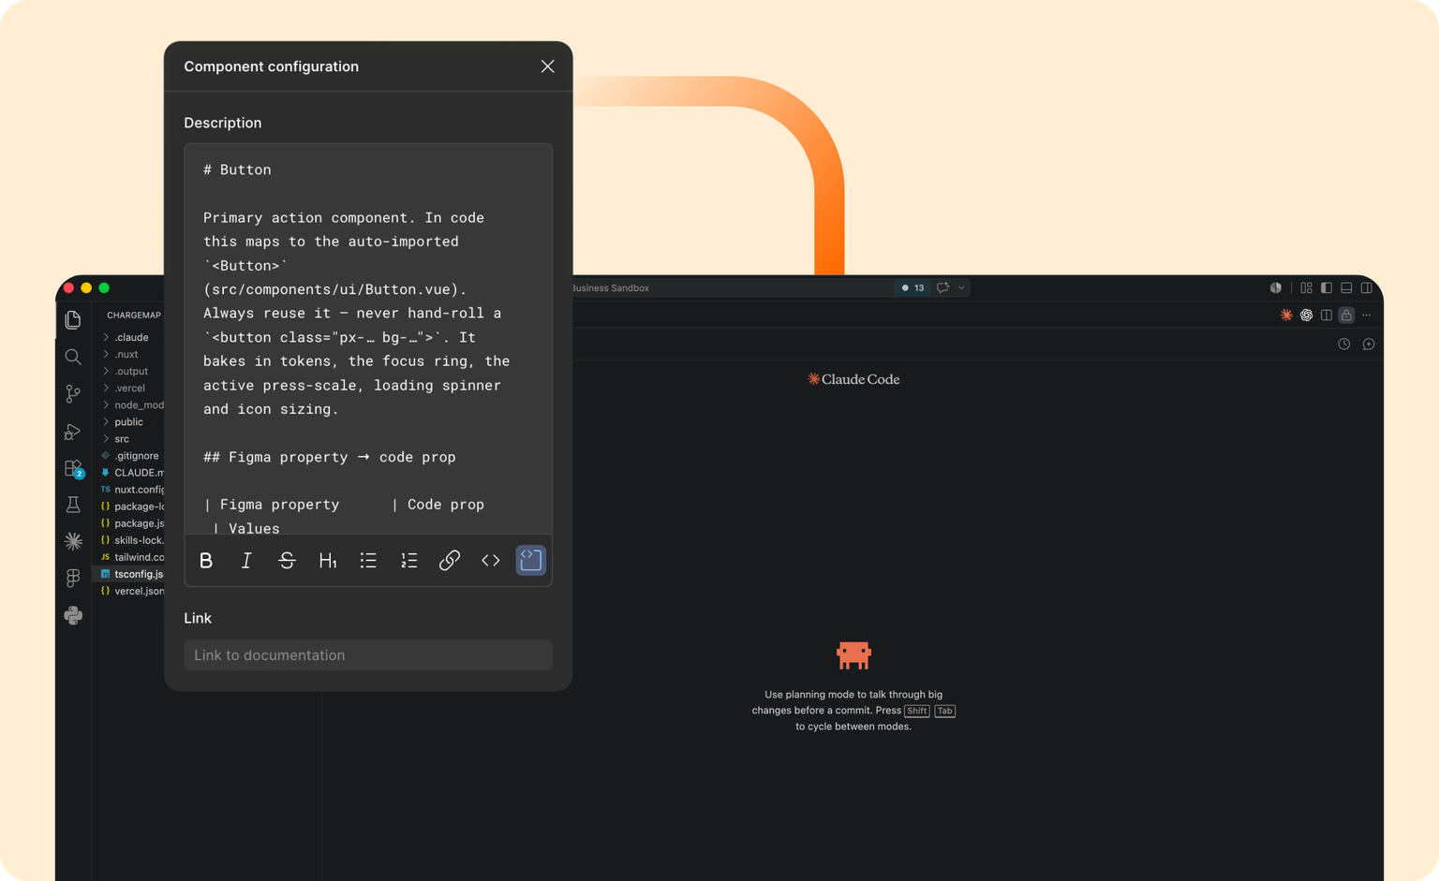The height and width of the screenshot is (881, 1439).
Task: Open Search in the activity bar
Action: point(73,357)
